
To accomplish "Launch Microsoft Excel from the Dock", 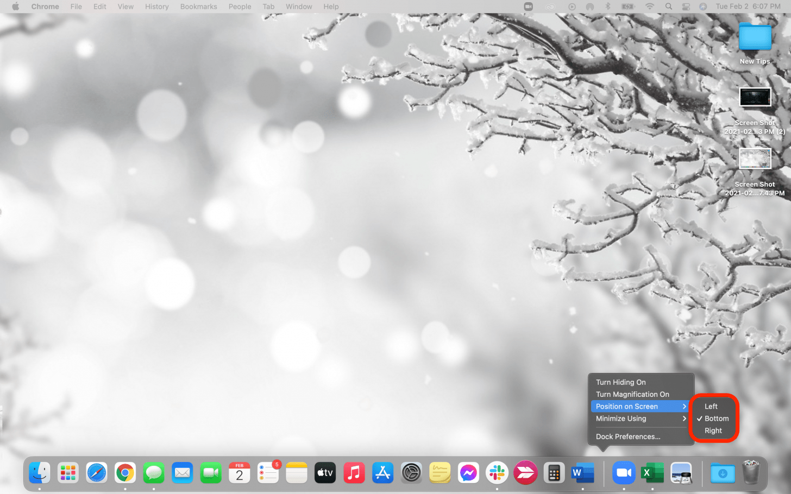I will click(651, 472).
